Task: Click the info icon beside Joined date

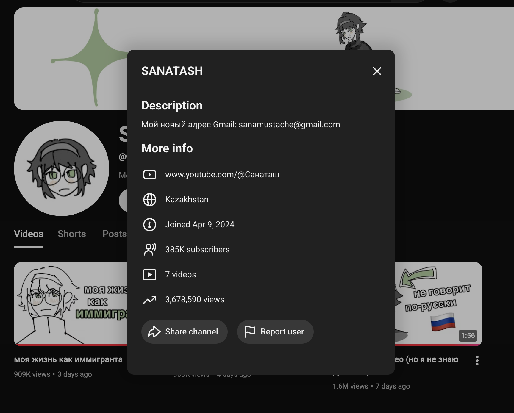Action: point(149,225)
